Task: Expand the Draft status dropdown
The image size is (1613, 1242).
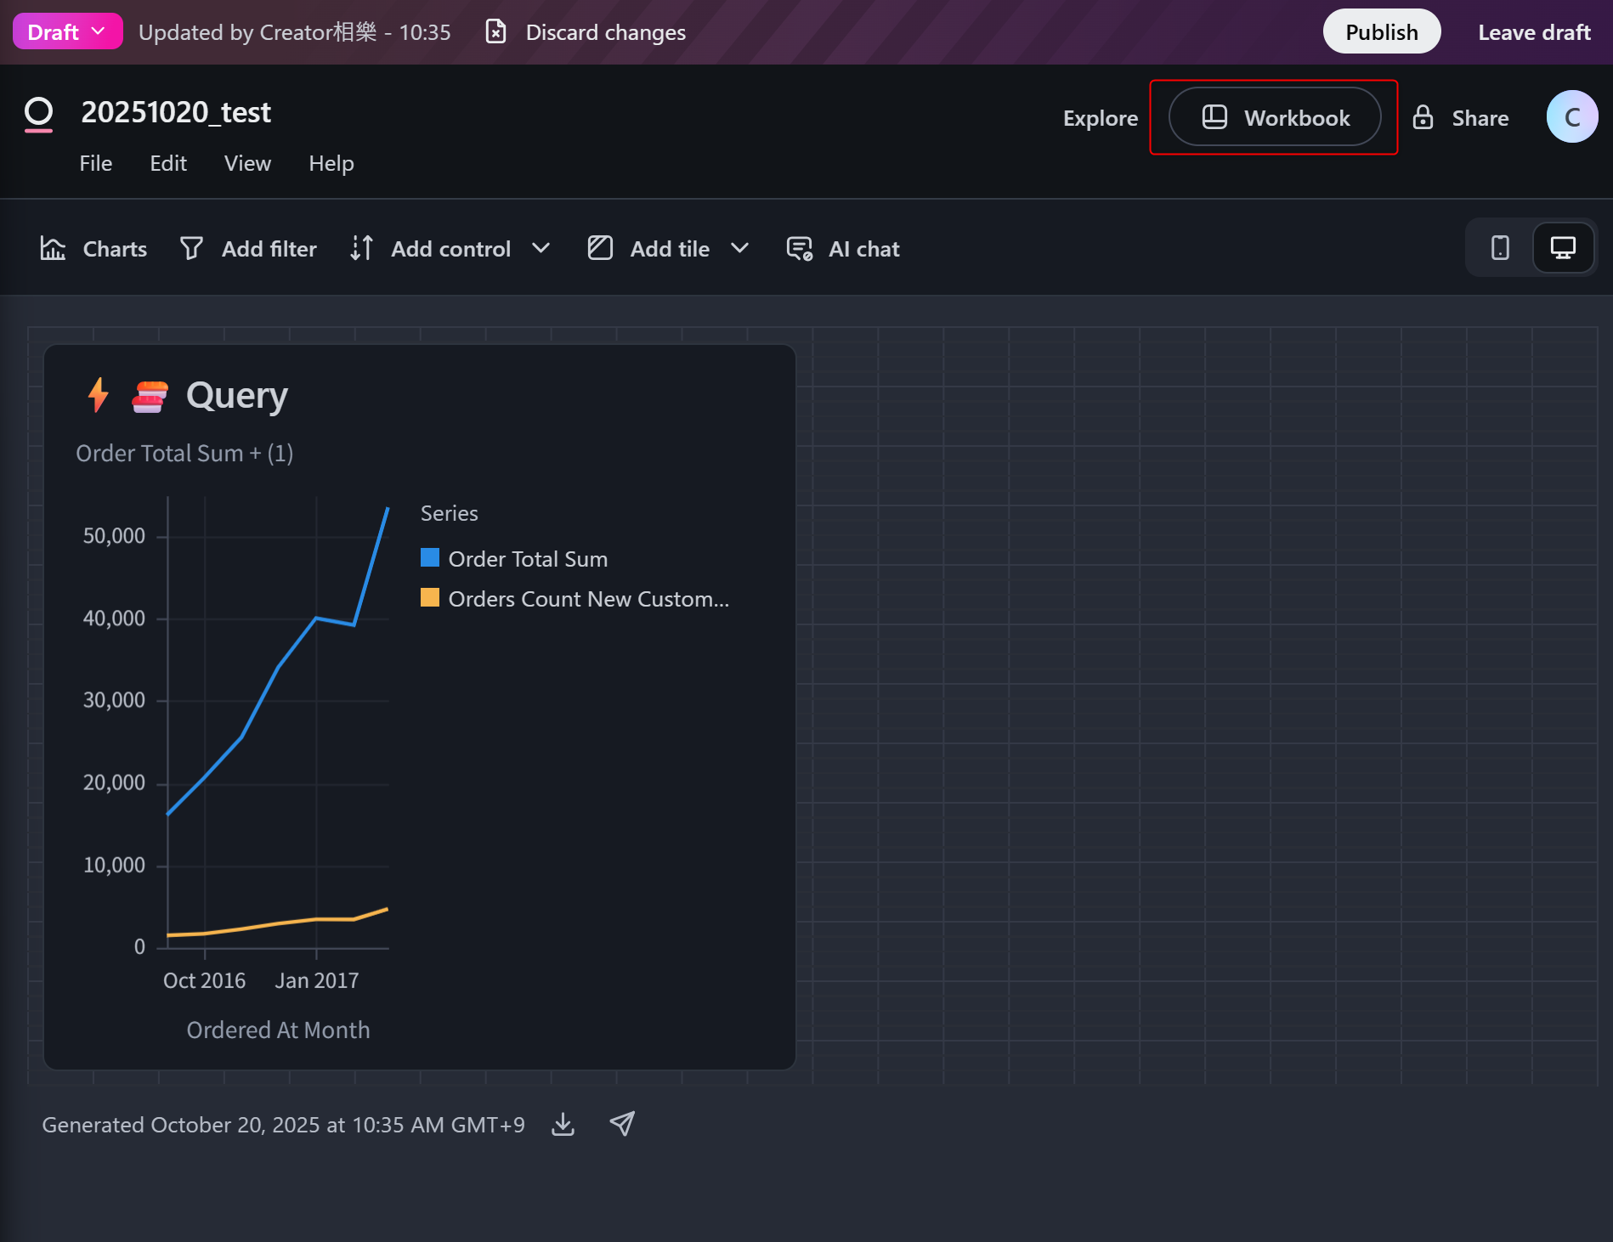Action: point(67,32)
